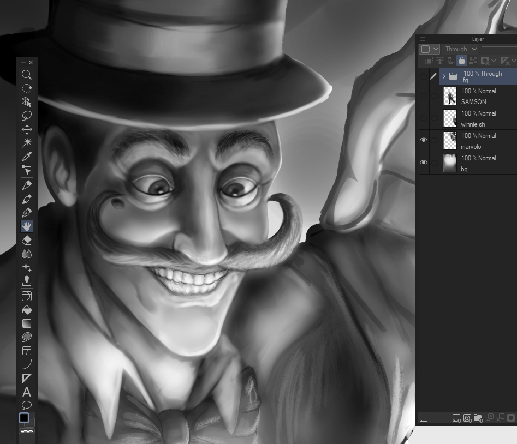Hide the marvolo layer
517x444 pixels.
click(x=424, y=140)
